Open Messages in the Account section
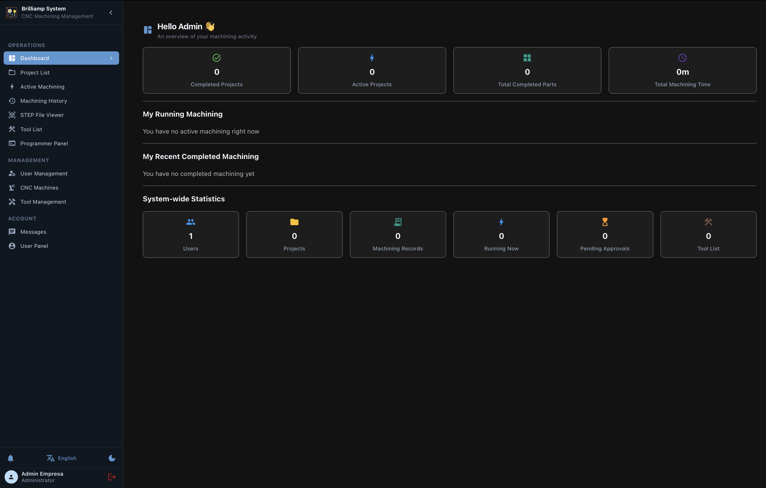The height and width of the screenshot is (488, 766). [61, 231]
